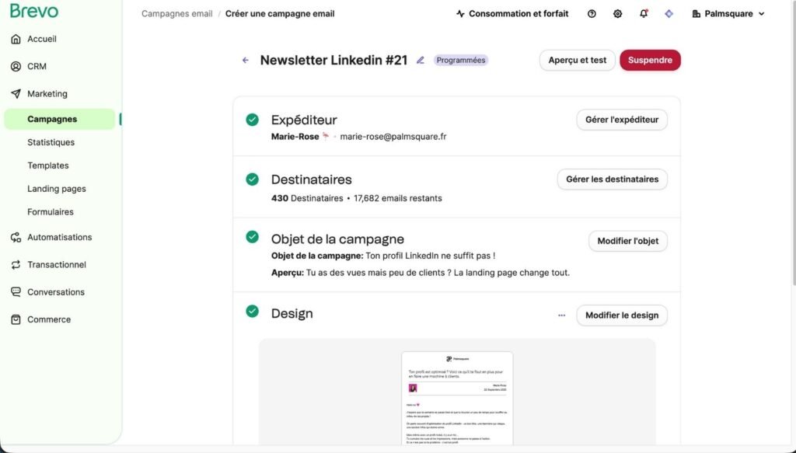This screenshot has height=453, width=796.
Task: Go to Statistiques in the sidebar
Action: [x=51, y=142]
